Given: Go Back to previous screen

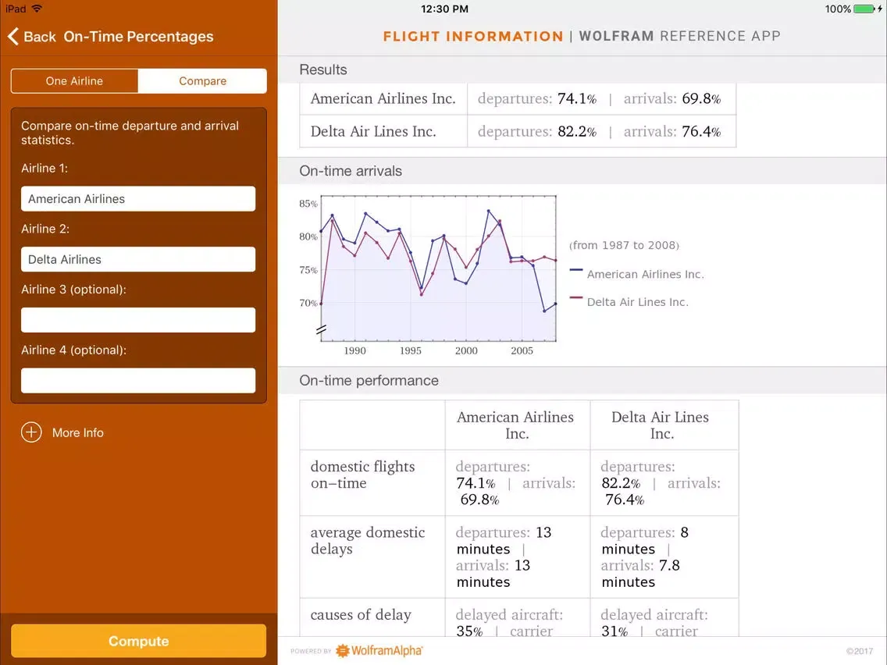Looking at the screenshot, I should click(32, 36).
